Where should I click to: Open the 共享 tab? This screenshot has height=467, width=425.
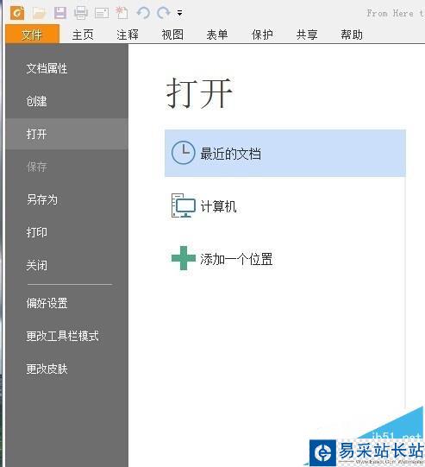pyautogui.click(x=307, y=35)
